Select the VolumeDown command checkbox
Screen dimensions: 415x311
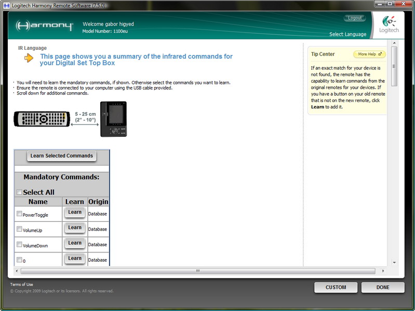[19, 245]
